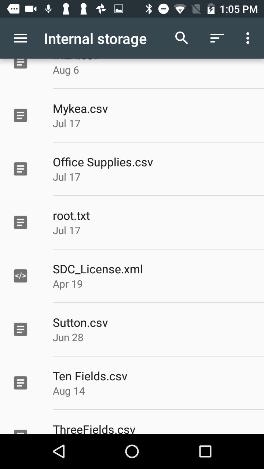Tap the search magnifier icon
The image size is (264, 469).
point(181,38)
